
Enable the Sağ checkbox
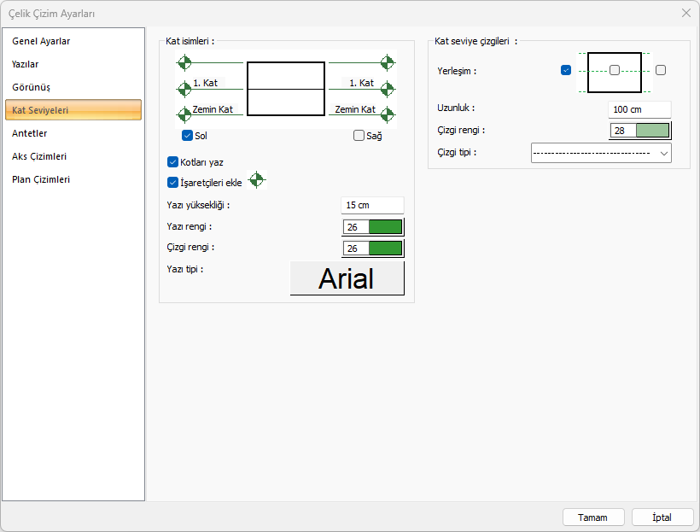pos(359,136)
